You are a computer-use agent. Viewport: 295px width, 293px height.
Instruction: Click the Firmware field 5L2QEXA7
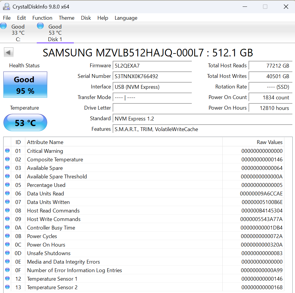152,66
